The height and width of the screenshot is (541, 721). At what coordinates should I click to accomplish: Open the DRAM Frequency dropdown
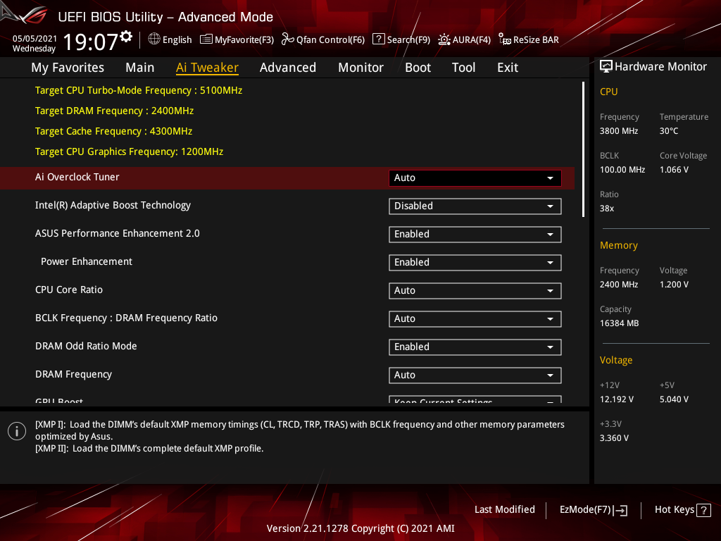[x=475, y=375]
